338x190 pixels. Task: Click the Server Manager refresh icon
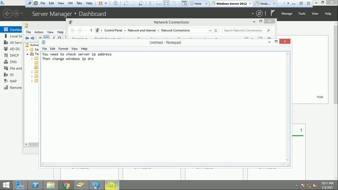click(x=259, y=14)
